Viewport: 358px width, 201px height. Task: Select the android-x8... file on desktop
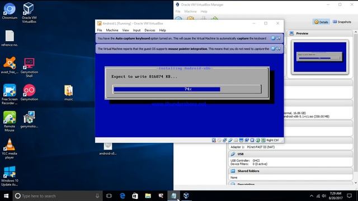click(108, 149)
